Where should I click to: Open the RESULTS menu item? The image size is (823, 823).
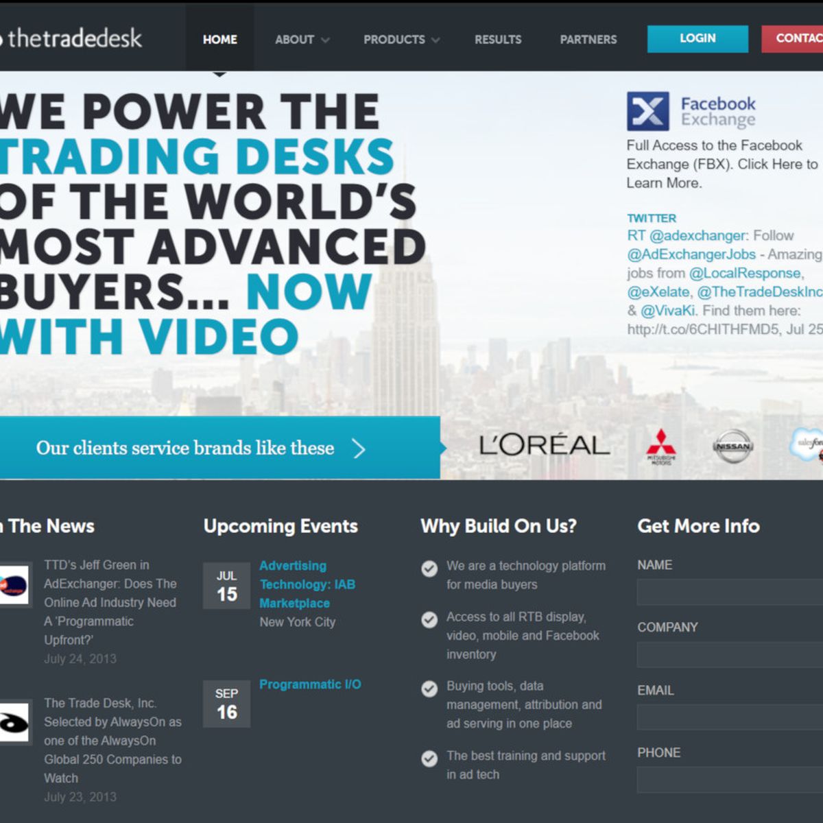(498, 40)
